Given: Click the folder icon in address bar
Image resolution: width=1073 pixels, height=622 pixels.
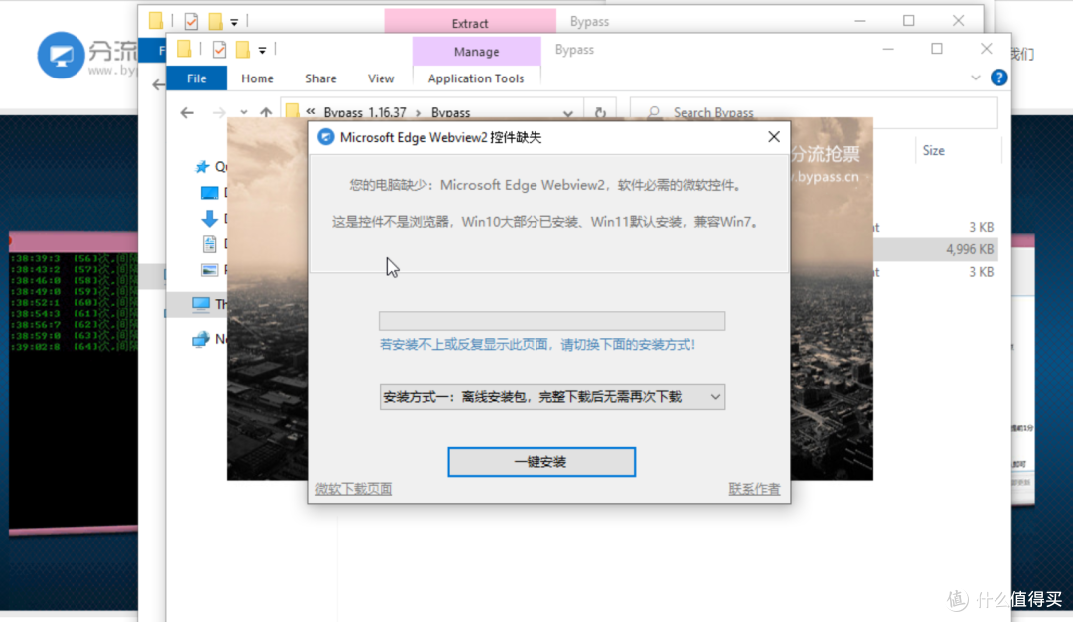Looking at the screenshot, I should [293, 111].
